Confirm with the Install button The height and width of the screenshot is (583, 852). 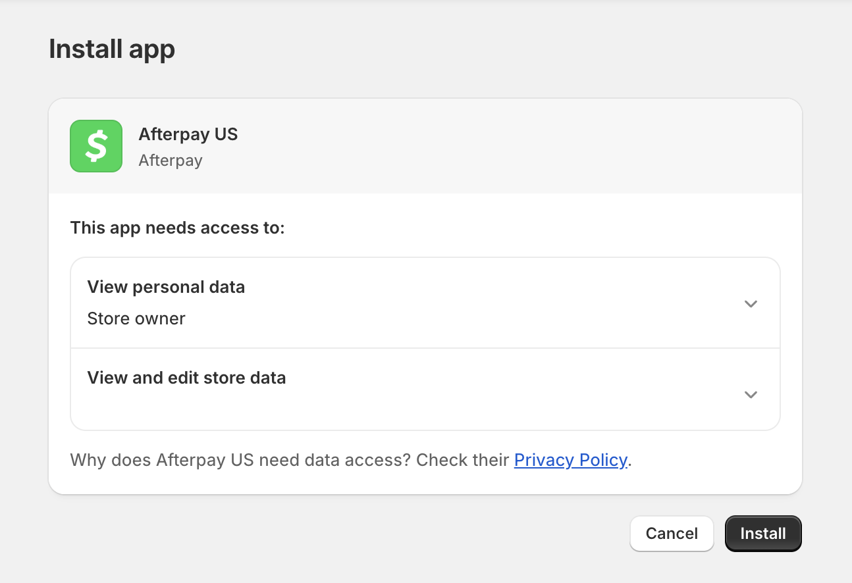coord(762,533)
